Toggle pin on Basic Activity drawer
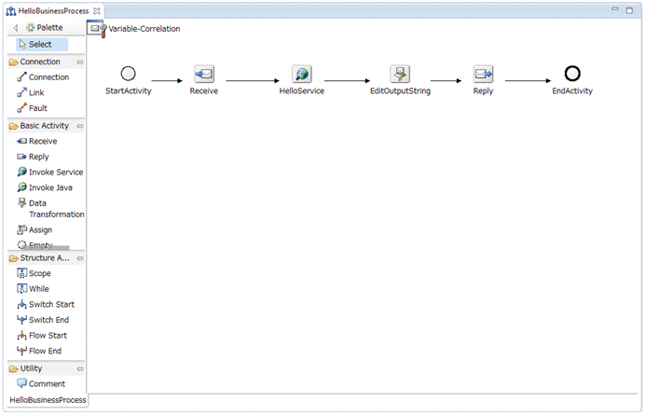Viewport: 646px width, 415px height. [x=80, y=126]
